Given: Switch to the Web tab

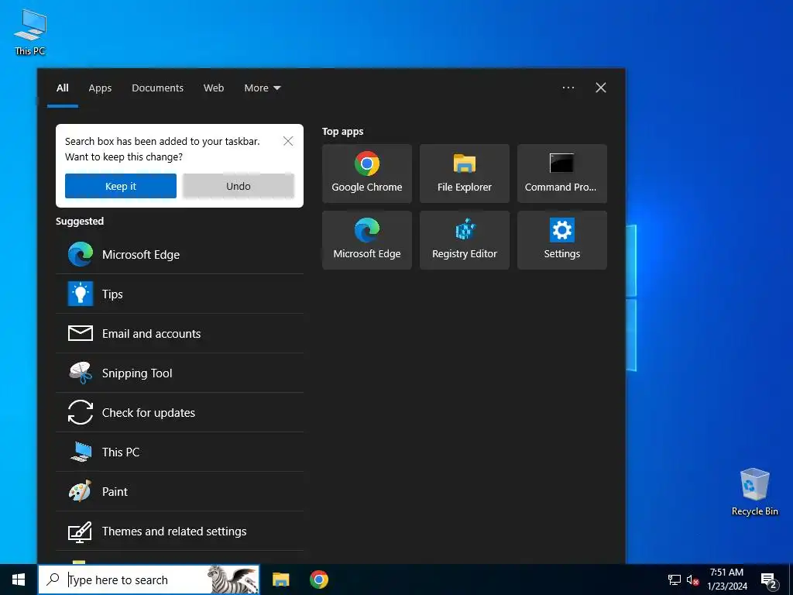Looking at the screenshot, I should coord(214,88).
